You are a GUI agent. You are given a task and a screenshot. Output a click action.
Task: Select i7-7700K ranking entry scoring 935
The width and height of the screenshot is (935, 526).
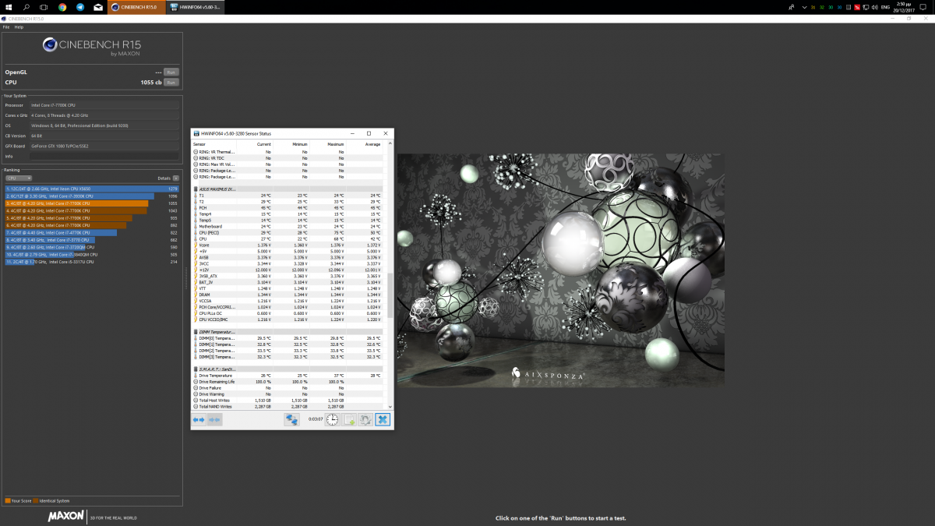pos(91,218)
